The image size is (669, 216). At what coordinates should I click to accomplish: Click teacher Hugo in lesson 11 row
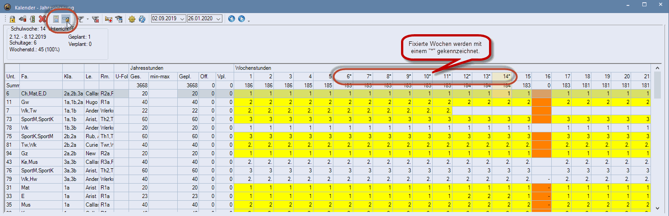[91, 102]
